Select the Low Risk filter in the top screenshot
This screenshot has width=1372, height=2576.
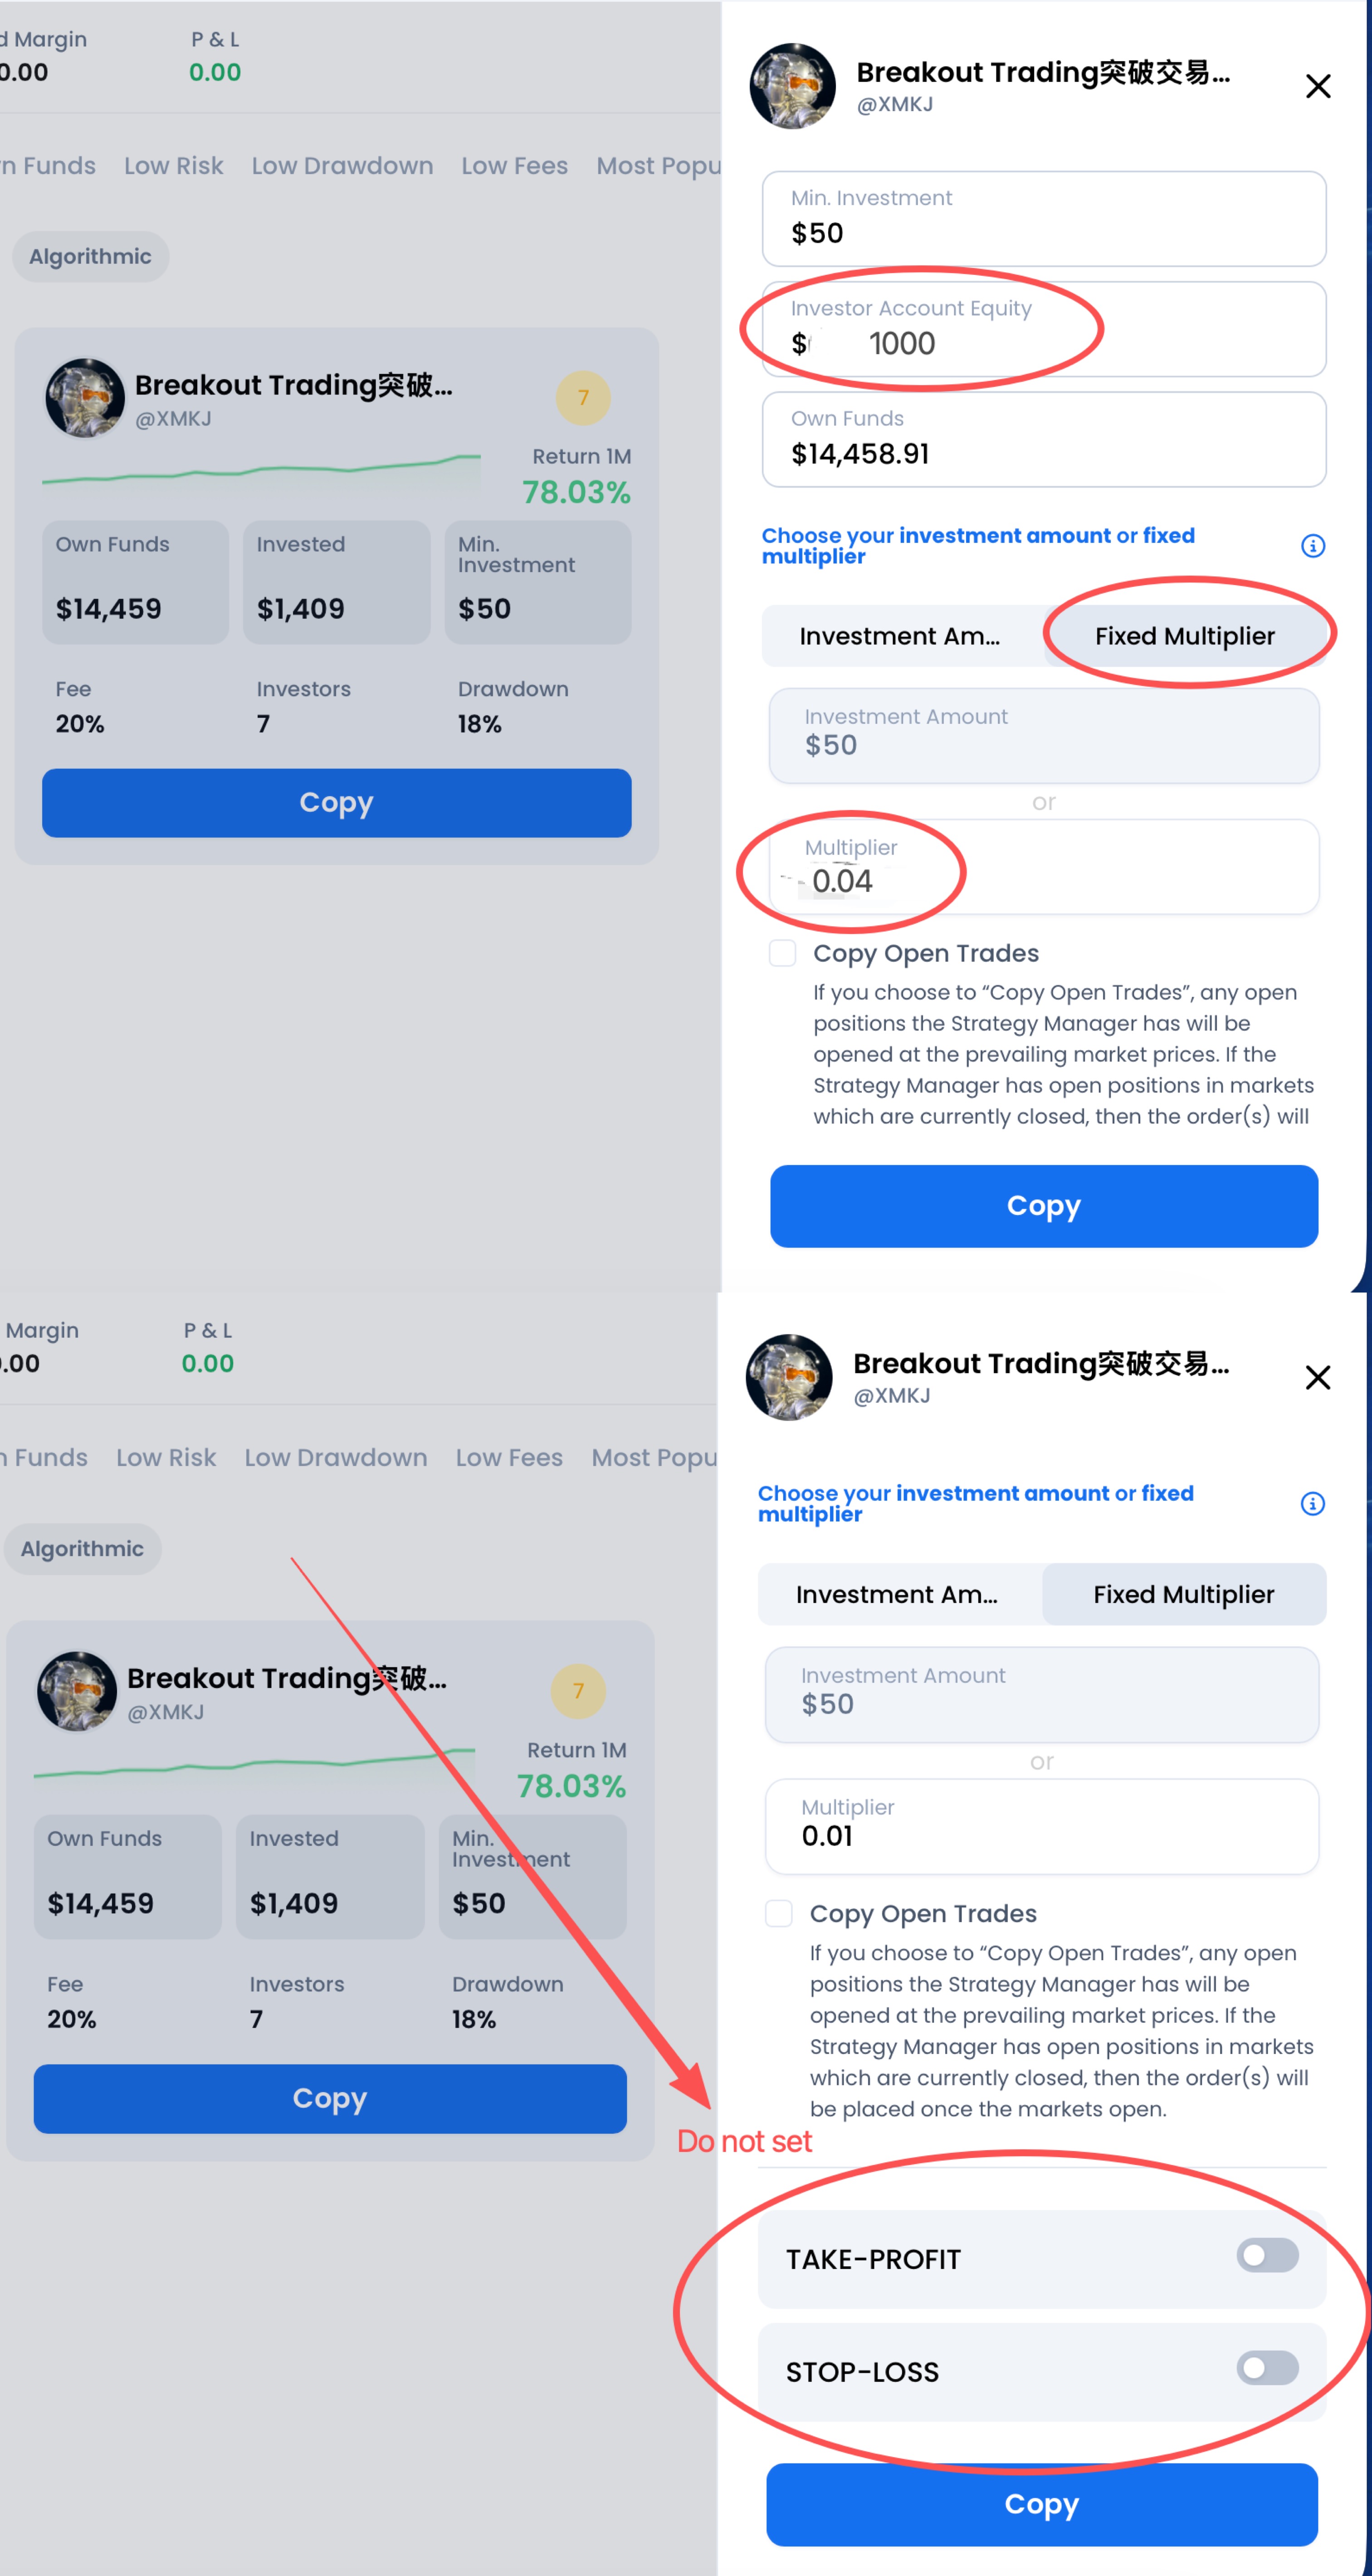[173, 166]
